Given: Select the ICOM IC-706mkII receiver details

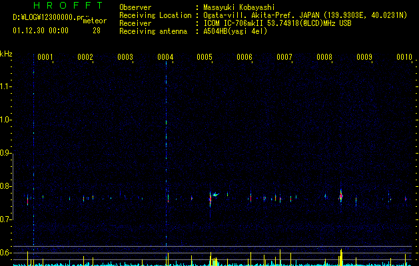Looking at the screenshot, I should click(x=277, y=23).
